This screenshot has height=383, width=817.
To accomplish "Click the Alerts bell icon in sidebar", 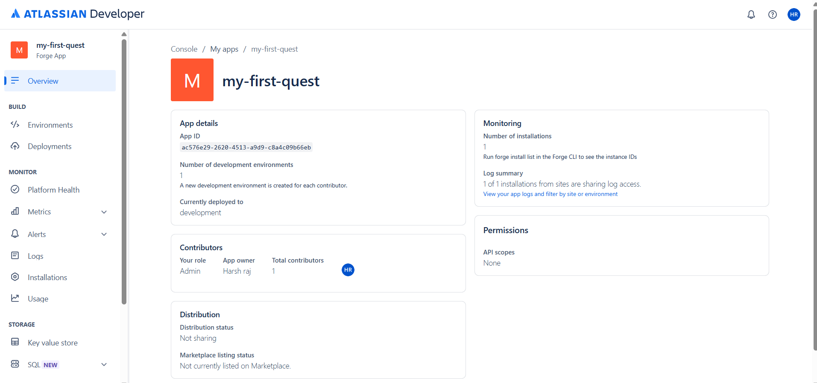I will pos(15,234).
